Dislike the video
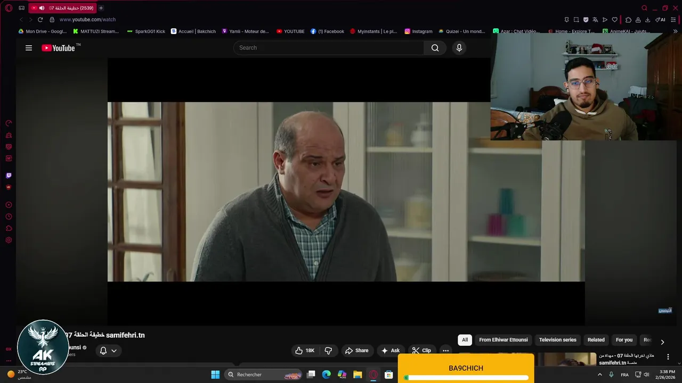The image size is (682, 383). (328, 351)
